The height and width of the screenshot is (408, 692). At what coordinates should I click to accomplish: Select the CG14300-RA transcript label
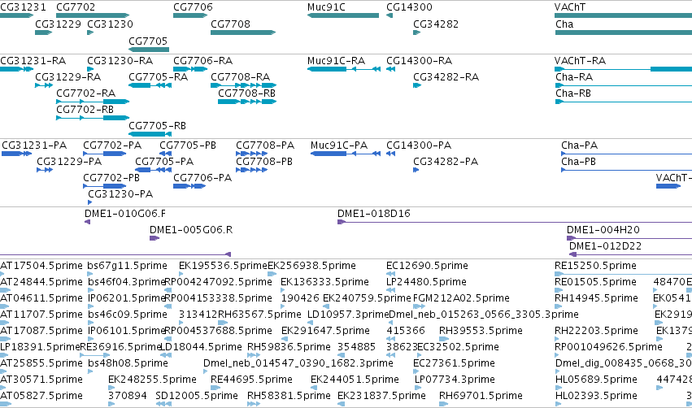[x=420, y=61]
